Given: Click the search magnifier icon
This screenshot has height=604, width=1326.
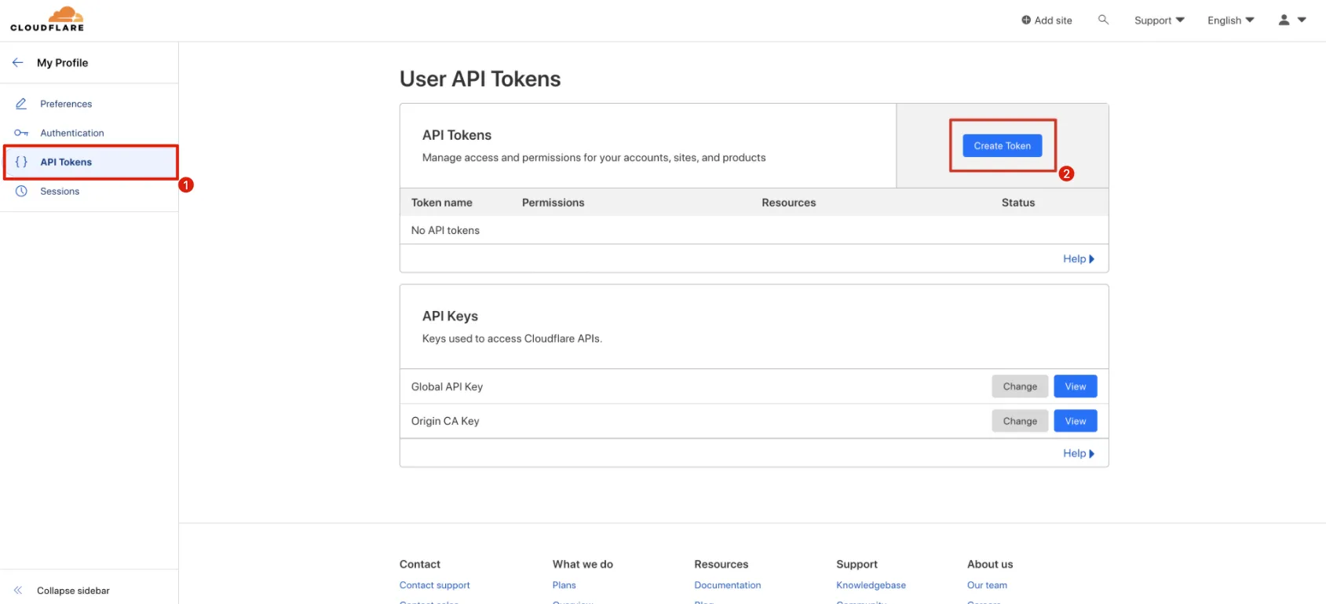Looking at the screenshot, I should [x=1103, y=20].
